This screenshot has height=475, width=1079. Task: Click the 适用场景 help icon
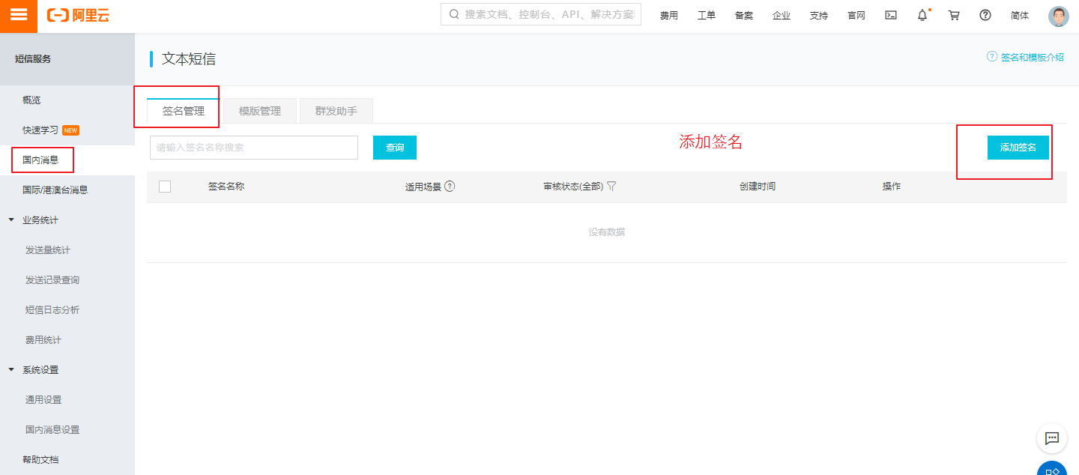tap(450, 187)
